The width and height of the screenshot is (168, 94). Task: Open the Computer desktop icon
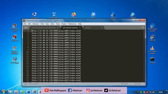[x=34, y=15]
